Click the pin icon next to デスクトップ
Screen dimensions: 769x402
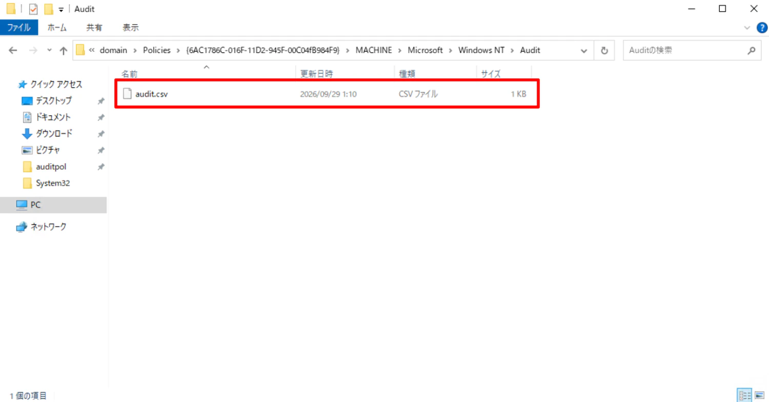click(x=101, y=101)
